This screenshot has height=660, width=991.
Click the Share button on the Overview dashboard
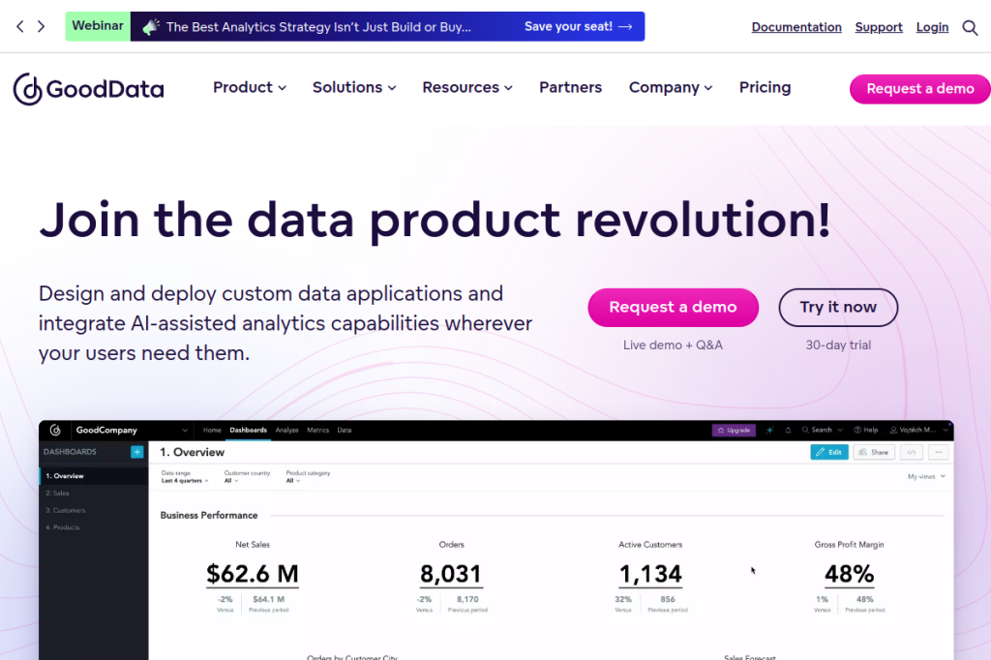tap(874, 452)
